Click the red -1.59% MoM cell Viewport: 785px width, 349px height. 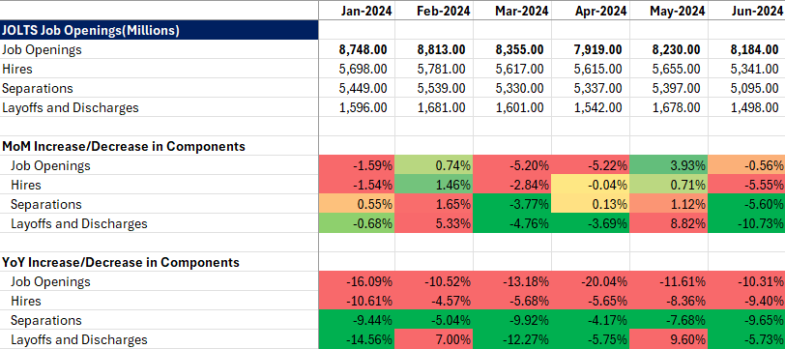[x=357, y=165]
